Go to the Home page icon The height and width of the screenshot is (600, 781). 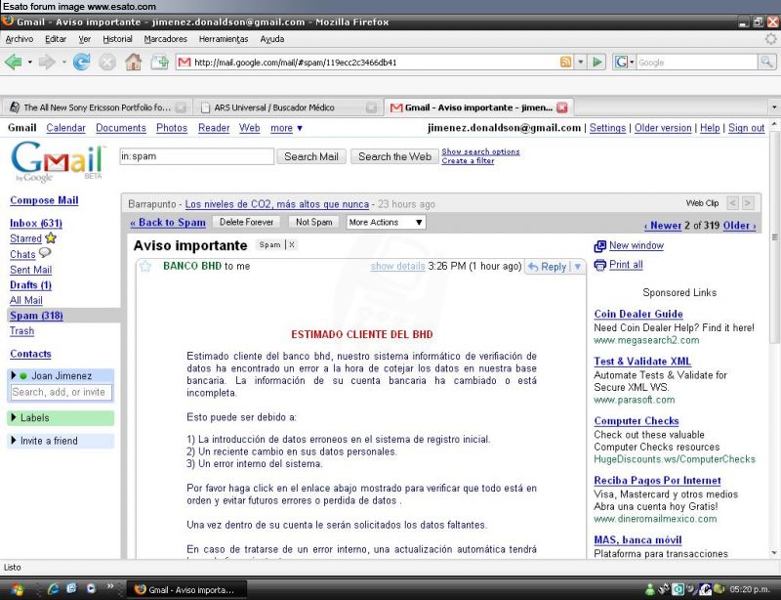(133, 63)
